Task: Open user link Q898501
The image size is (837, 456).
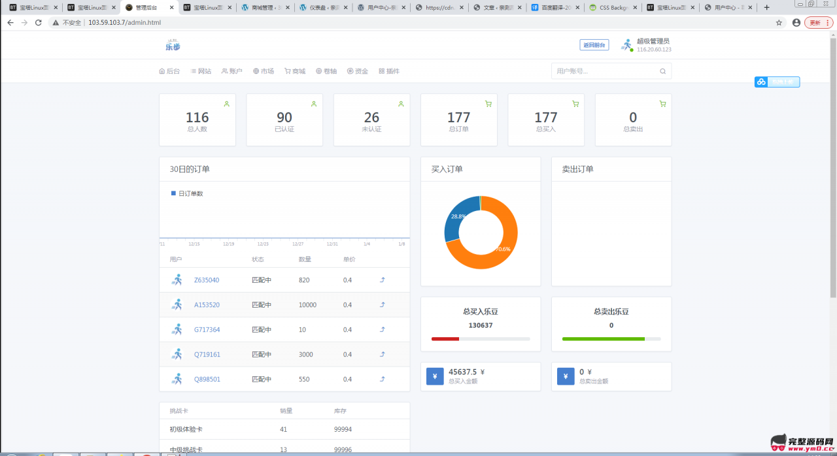Action: point(207,380)
